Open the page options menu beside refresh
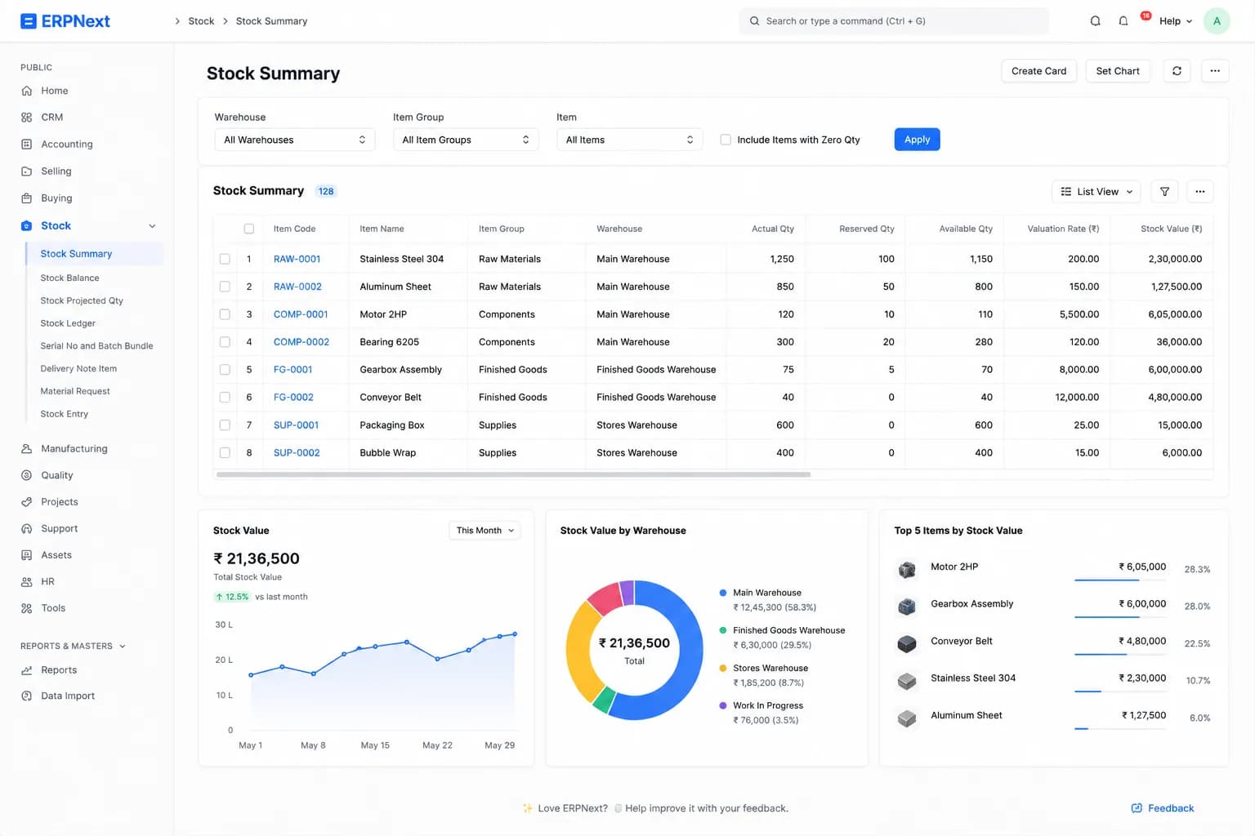Screen dimensions: 1255x836 tap(1215, 71)
